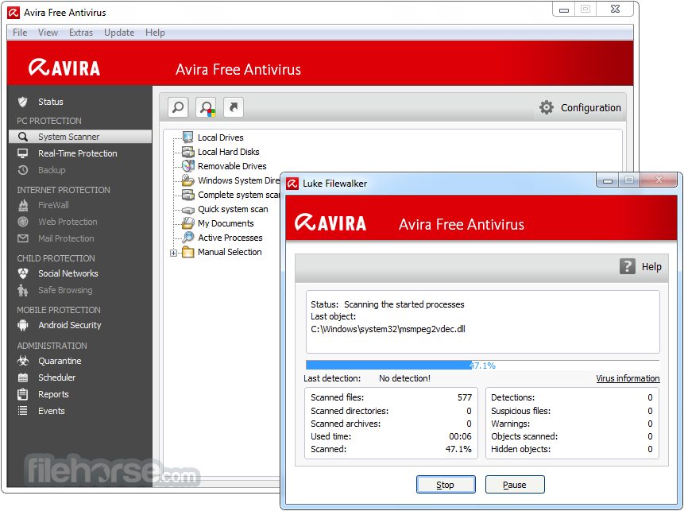Click the Configuration gear icon
This screenshot has height=511, width=684.
pyautogui.click(x=546, y=107)
